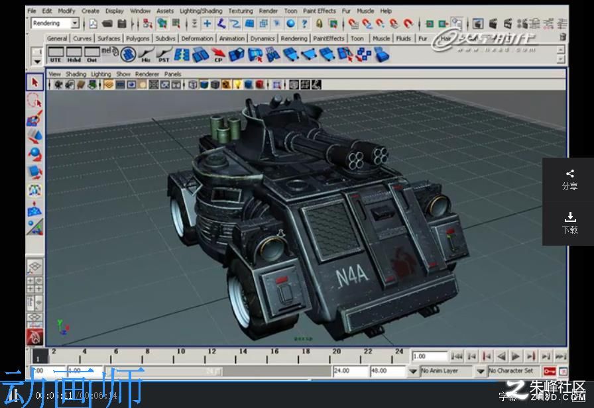Toggle red textured cube viewport icon
Image resolution: width=594 pixels, height=408 pixels.
tap(259, 84)
